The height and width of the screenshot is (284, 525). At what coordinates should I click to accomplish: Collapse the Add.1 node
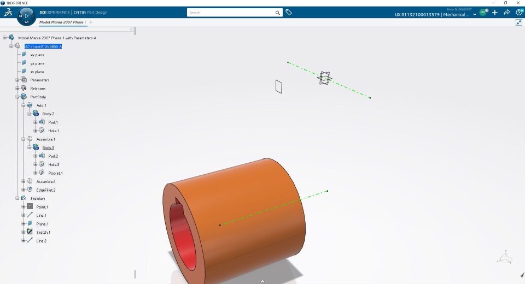coord(23,105)
